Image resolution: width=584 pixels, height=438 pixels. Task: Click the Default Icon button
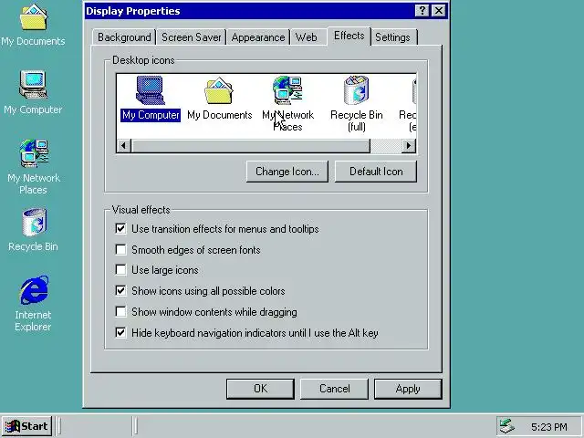point(376,172)
